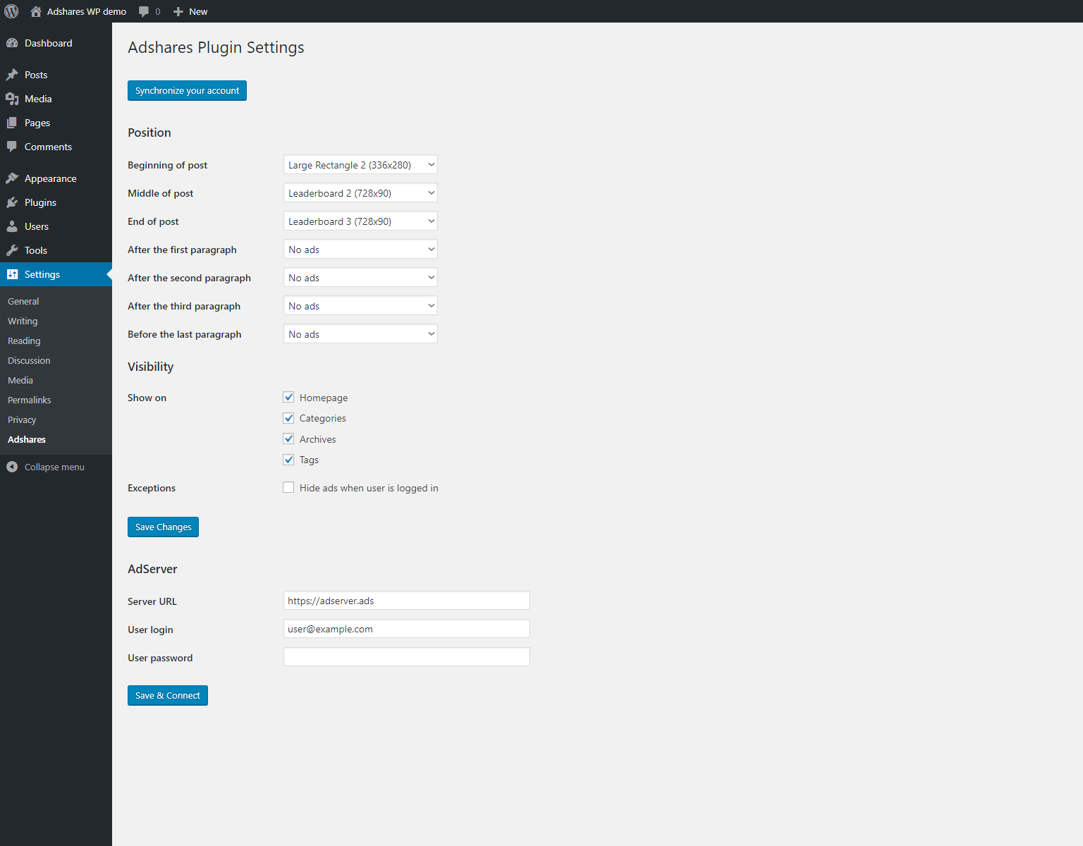
Task: Click the Tools wrench icon
Action: point(12,250)
